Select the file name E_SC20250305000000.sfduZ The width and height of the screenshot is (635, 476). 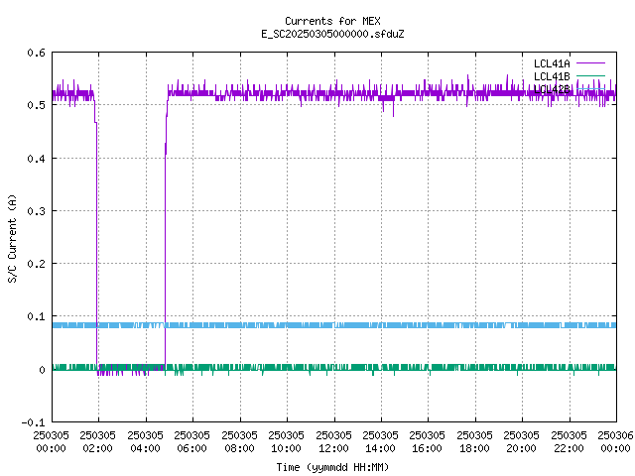click(332, 34)
